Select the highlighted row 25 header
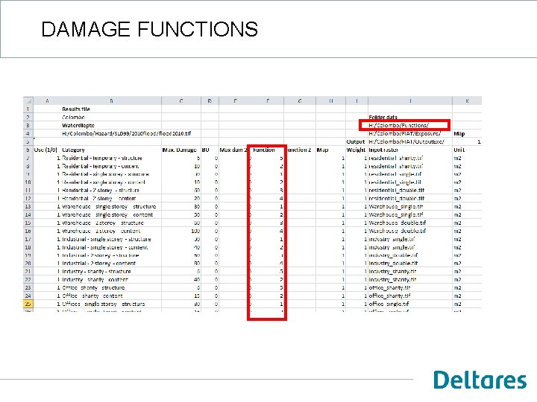537x402 pixels. 28,304
